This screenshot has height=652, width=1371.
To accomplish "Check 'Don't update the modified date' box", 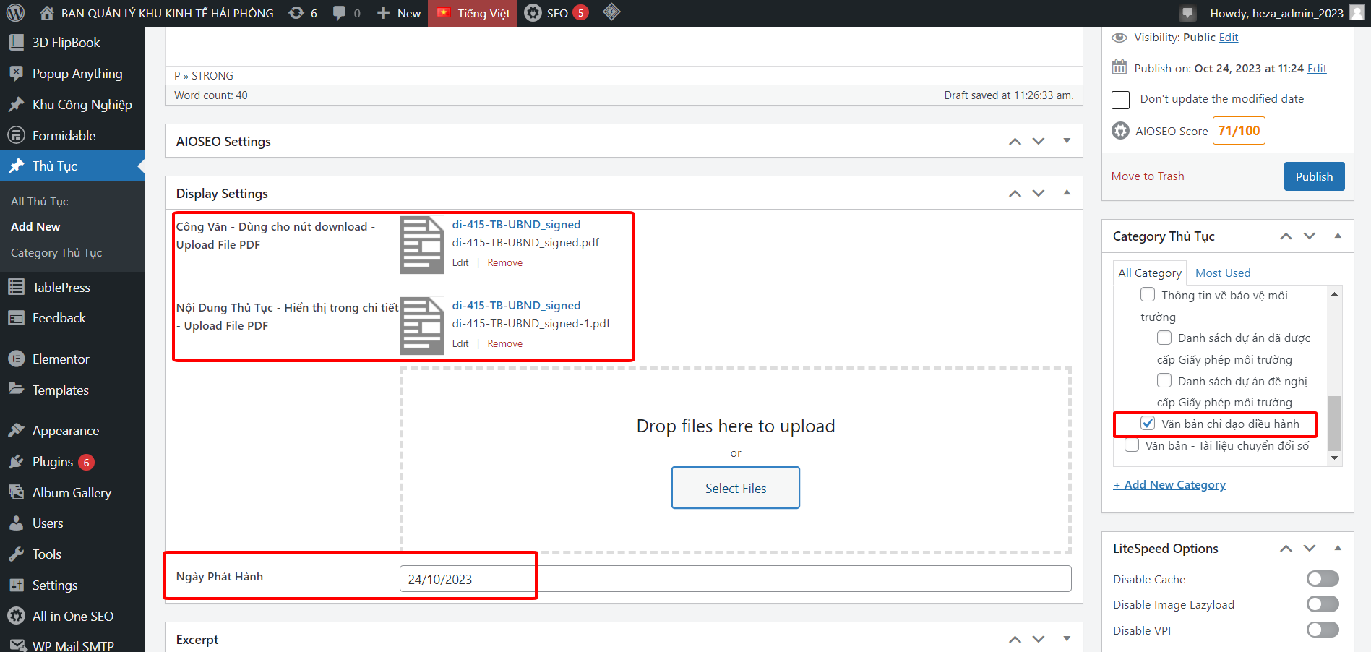I will point(1120,100).
